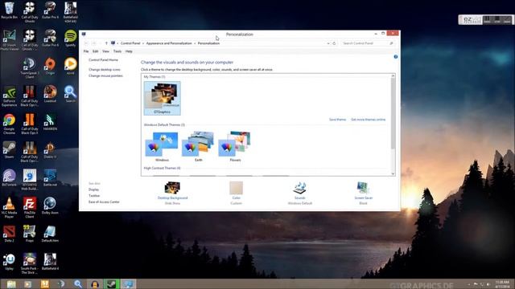Click the volume icon in system tray
The image size is (515, 289).
(x=488, y=284)
